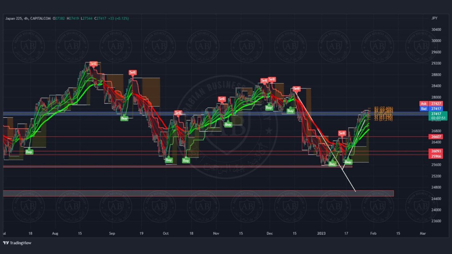Viewport: 452px width, 254px height.
Task: Click the 26800 price axis label
Action: point(436,131)
